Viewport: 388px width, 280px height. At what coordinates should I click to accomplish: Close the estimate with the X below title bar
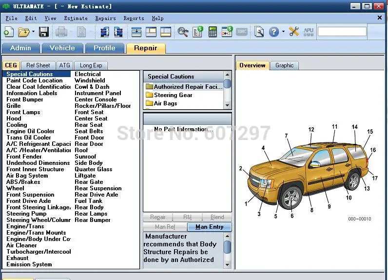pos(380,18)
